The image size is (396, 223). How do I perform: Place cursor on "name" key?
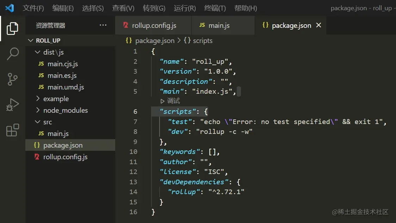click(x=172, y=61)
